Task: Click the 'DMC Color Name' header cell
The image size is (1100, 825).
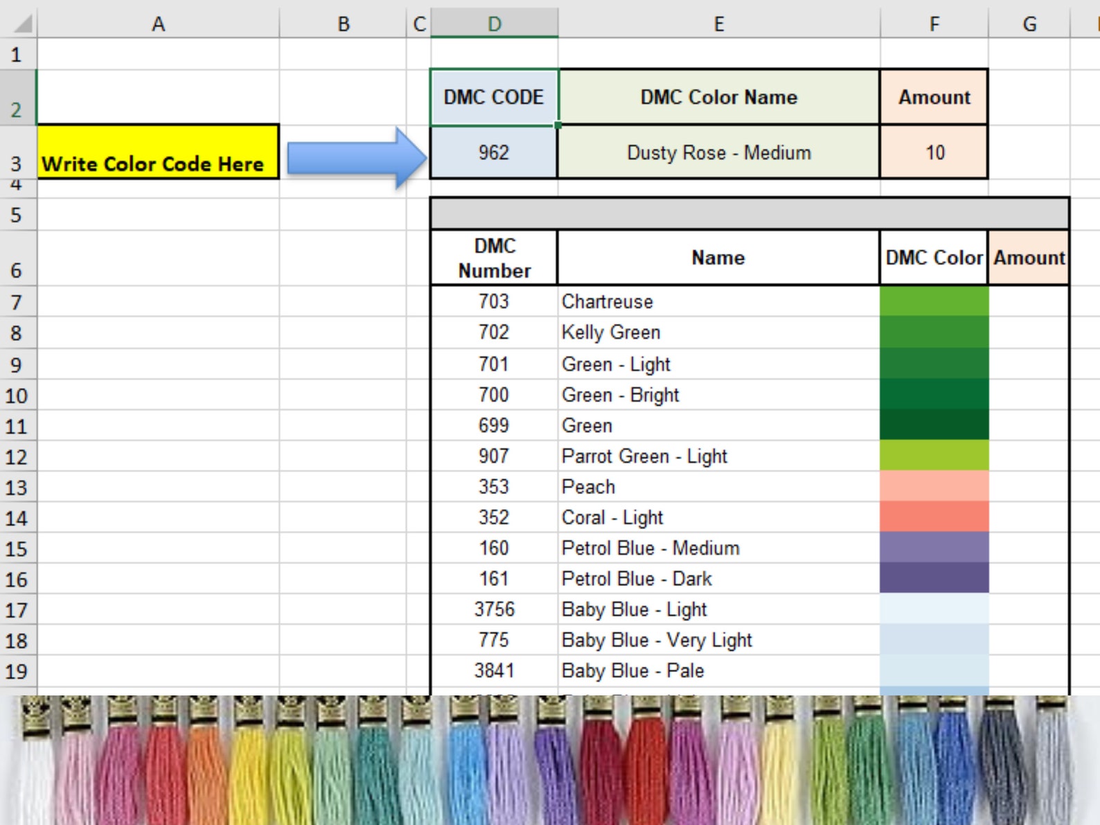Action: (719, 97)
